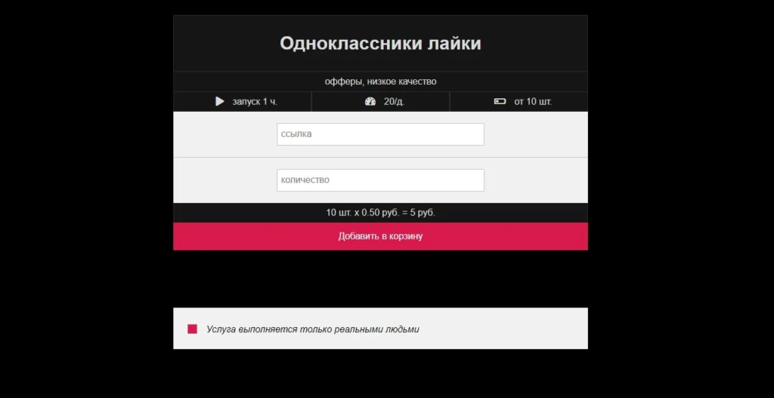The height and width of the screenshot is (398, 774).
Task: Click the 10 шт. x 0.50 руб. price line
Action: click(381, 213)
